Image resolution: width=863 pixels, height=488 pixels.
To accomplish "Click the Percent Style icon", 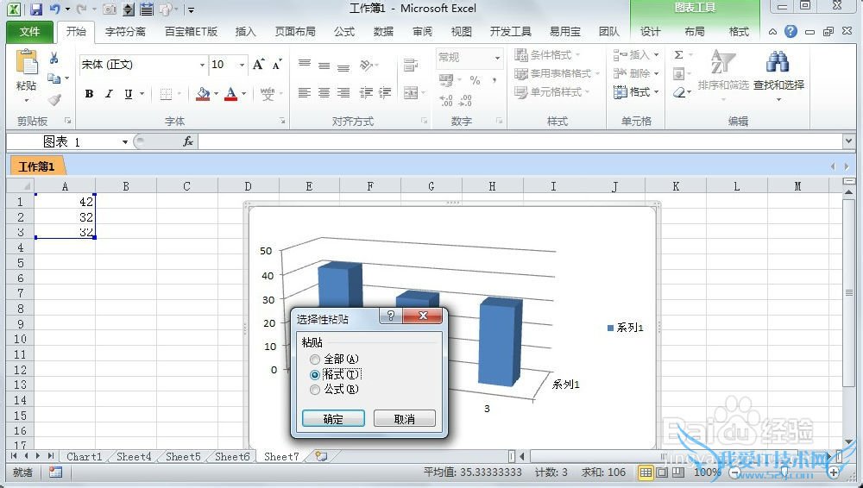I will coord(475,80).
